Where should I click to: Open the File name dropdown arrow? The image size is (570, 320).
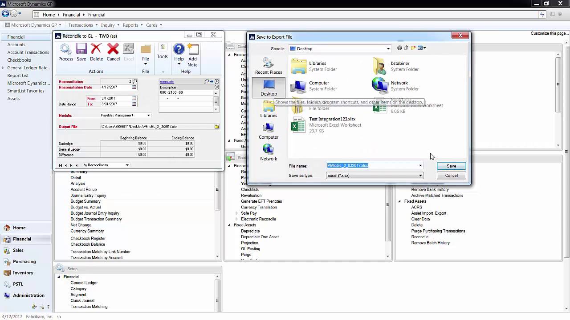(420, 166)
